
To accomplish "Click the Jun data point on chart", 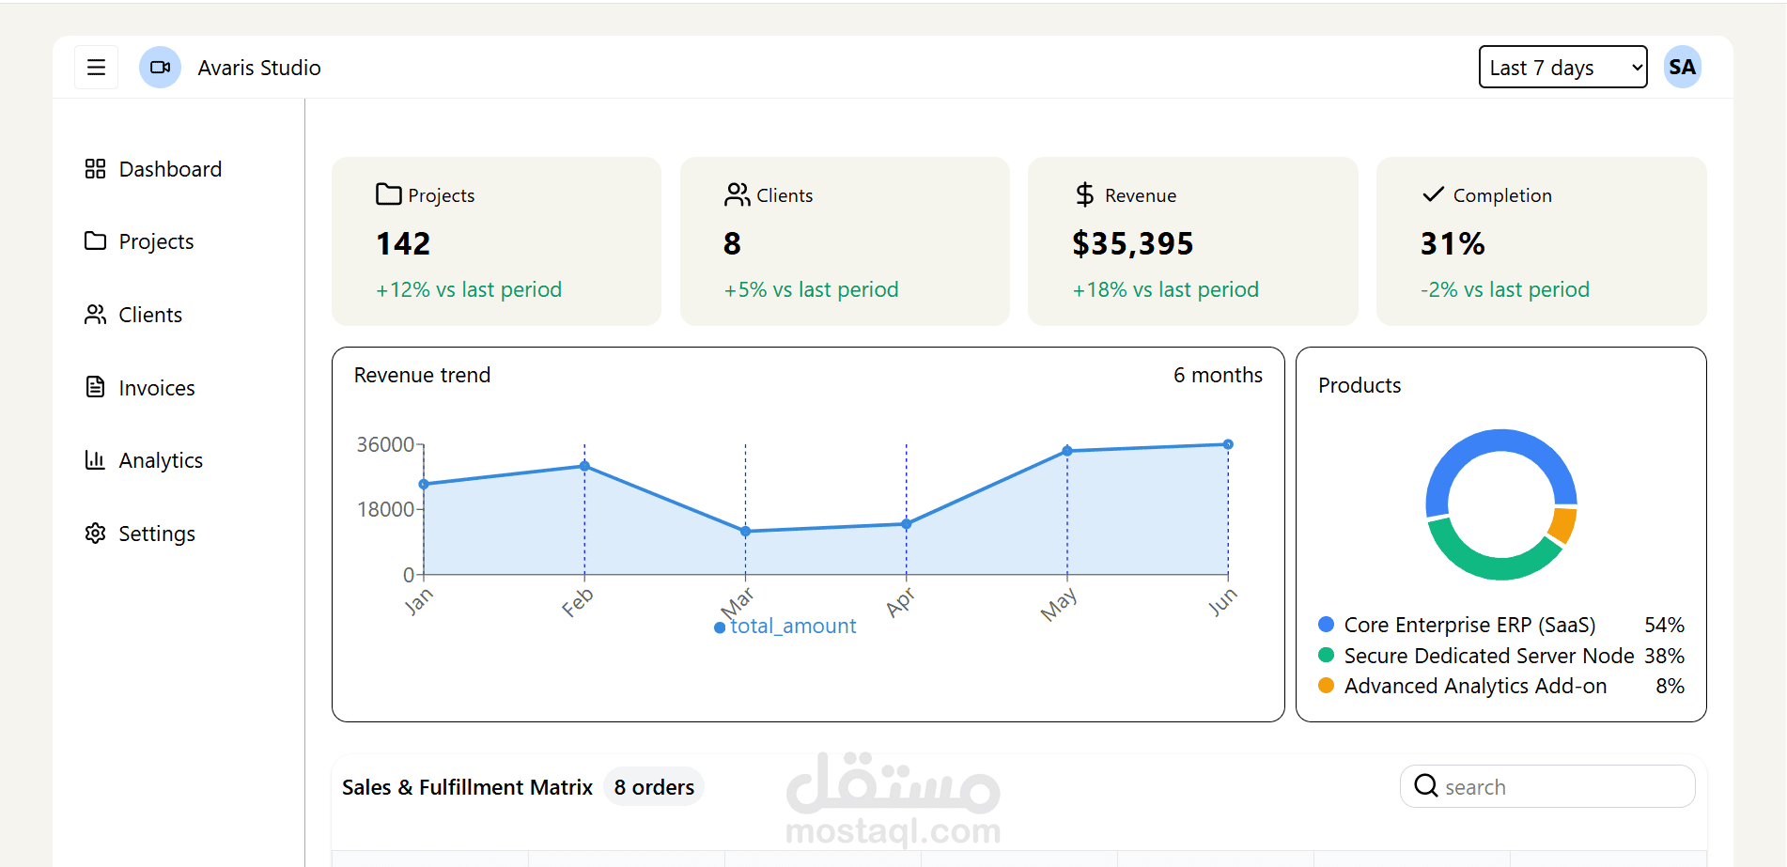I will (x=1228, y=444).
